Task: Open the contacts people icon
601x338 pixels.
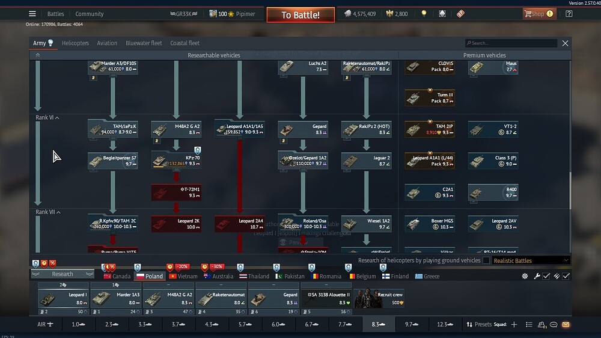Action: pos(542,325)
